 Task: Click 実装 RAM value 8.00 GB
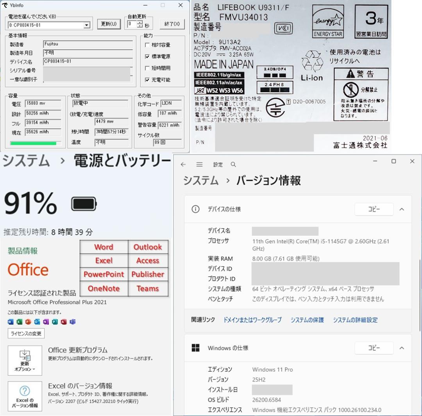point(286,259)
